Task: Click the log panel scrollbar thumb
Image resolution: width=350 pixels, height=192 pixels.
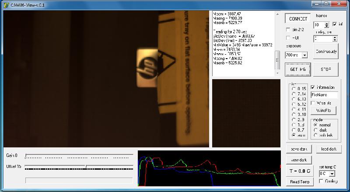Action: [x=277, y=60]
